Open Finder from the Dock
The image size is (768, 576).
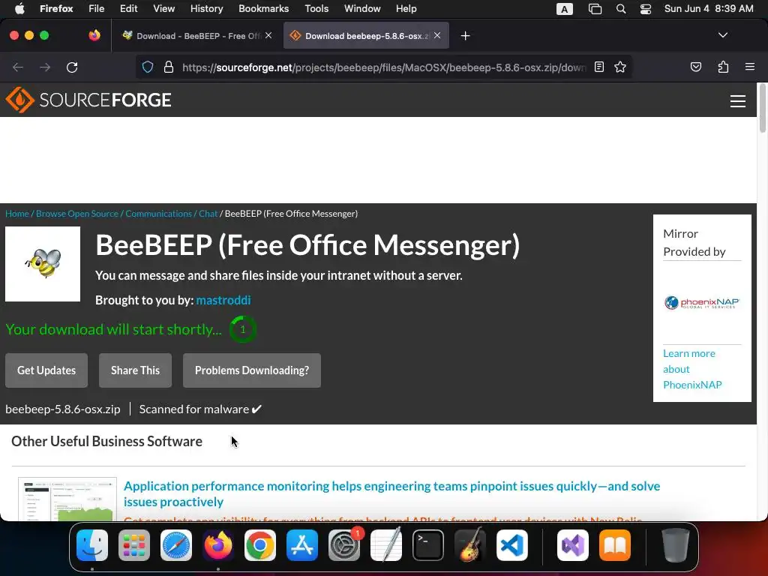click(x=92, y=545)
